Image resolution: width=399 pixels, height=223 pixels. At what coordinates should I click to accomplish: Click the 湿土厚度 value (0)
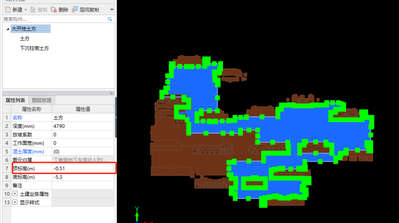(83, 151)
